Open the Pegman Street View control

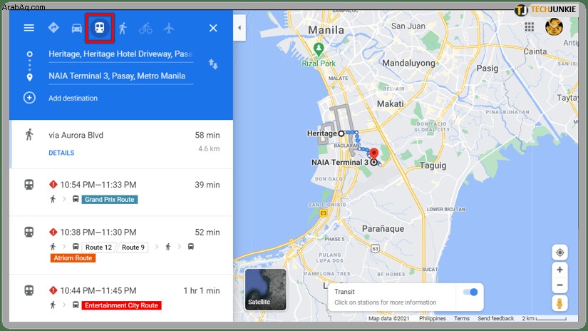559,303
